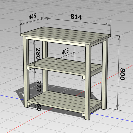Viewport: 133px width, 133px height.
Task: Click the front-left table leg
Action: [26, 72]
